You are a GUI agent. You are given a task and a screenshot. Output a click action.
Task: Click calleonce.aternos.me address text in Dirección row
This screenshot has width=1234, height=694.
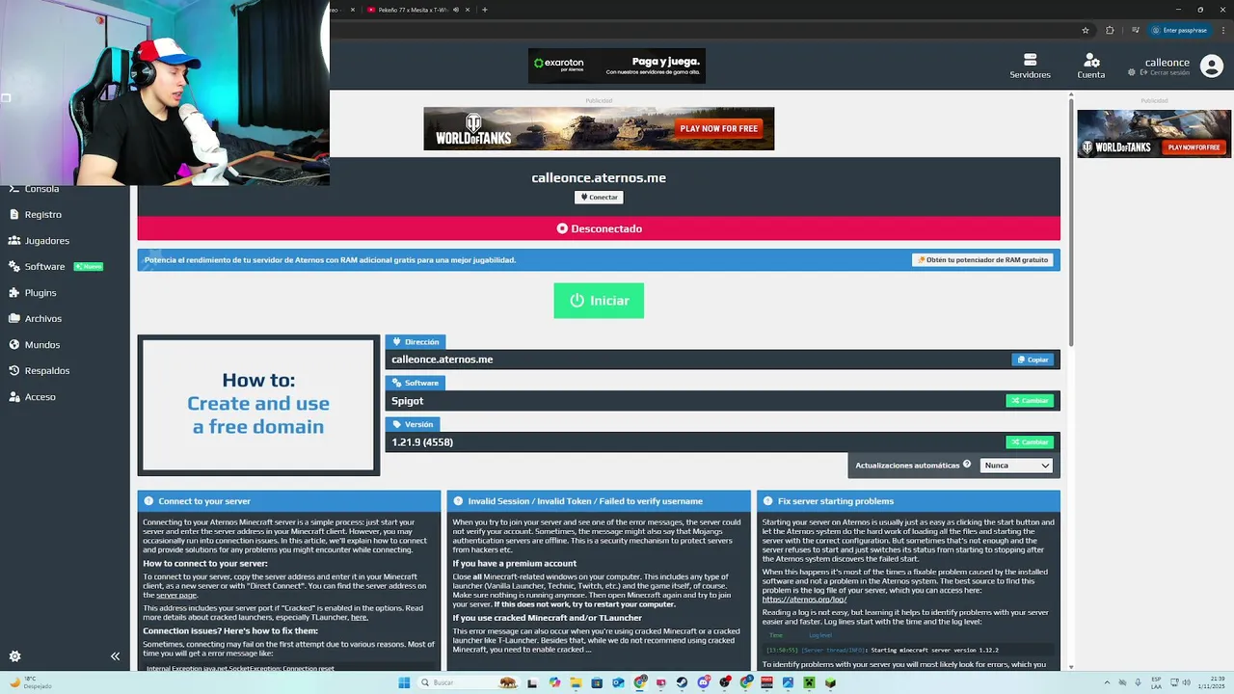[x=443, y=360]
